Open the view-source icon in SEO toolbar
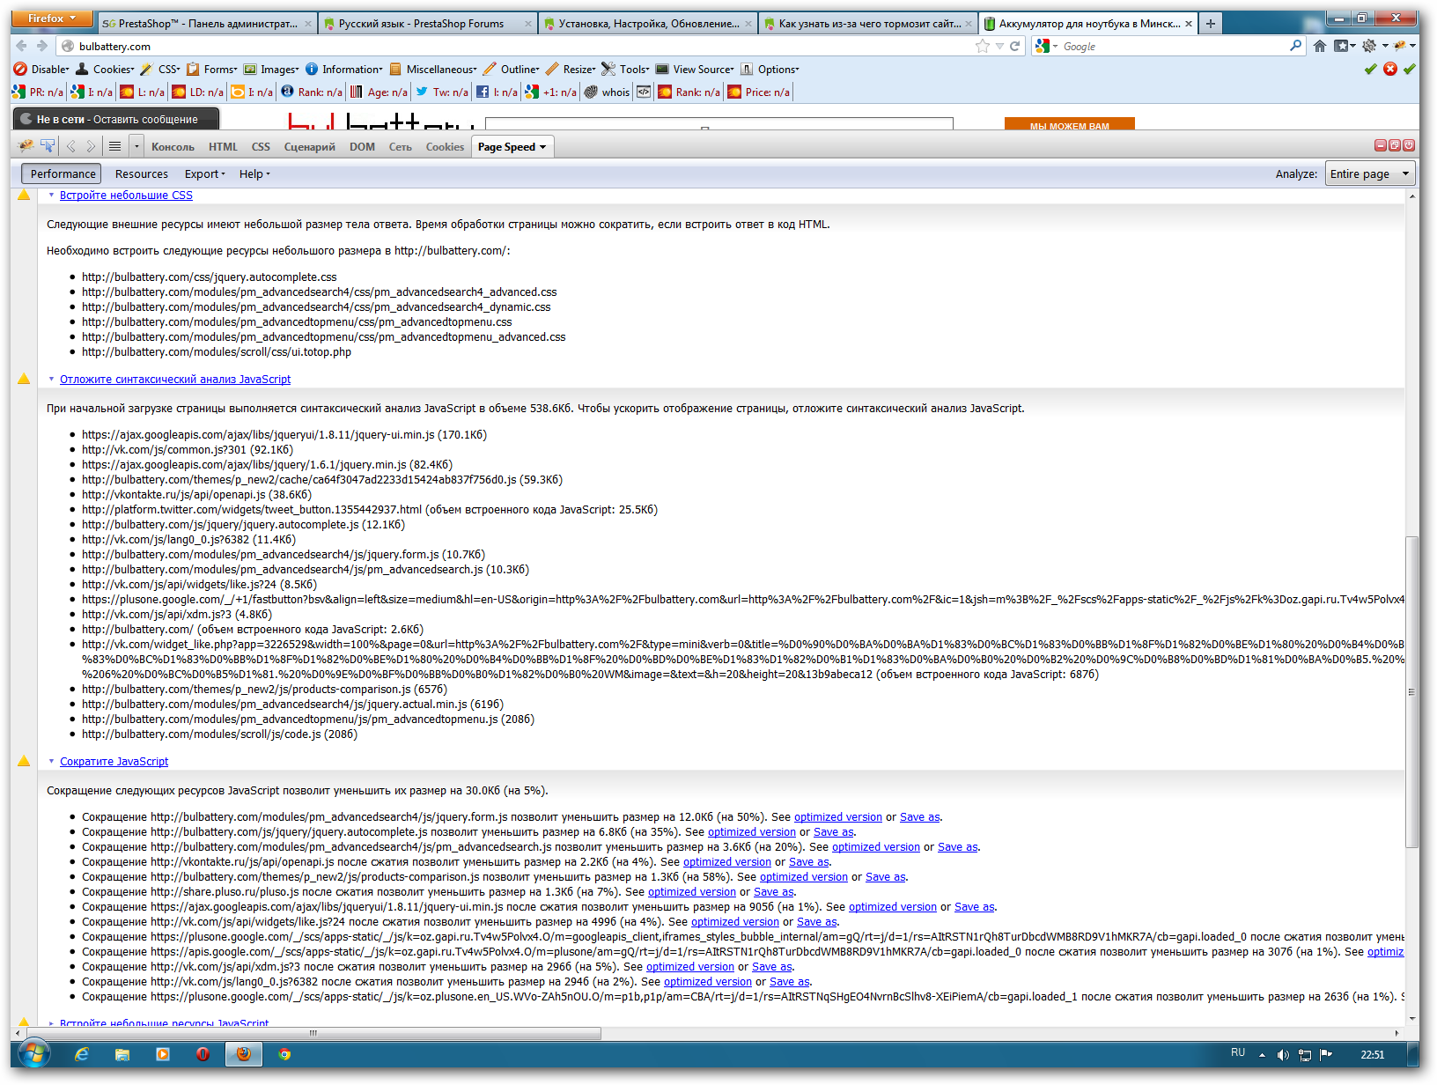1437x1085 pixels. [x=644, y=92]
